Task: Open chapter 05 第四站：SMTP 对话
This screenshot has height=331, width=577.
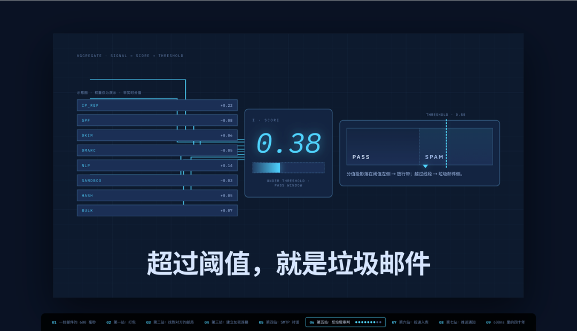Action: (279, 322)
